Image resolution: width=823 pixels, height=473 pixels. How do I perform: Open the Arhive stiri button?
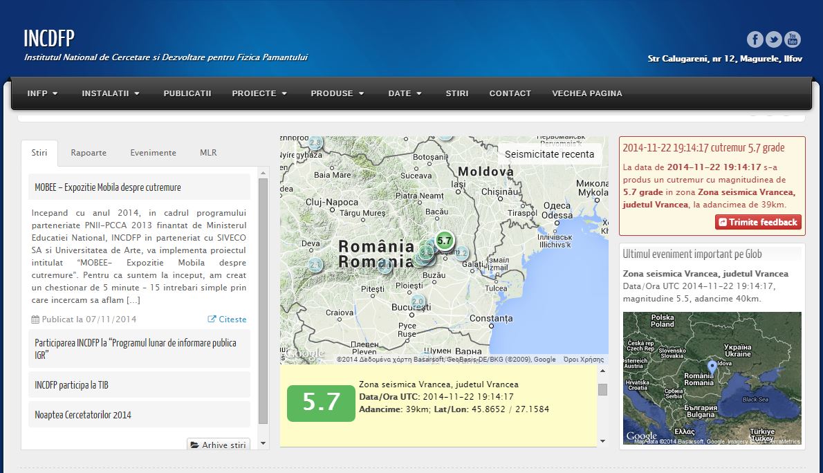point(219,445)
